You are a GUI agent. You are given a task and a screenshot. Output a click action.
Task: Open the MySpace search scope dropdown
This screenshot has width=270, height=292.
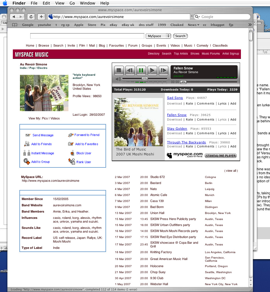(x=158, y=36)
